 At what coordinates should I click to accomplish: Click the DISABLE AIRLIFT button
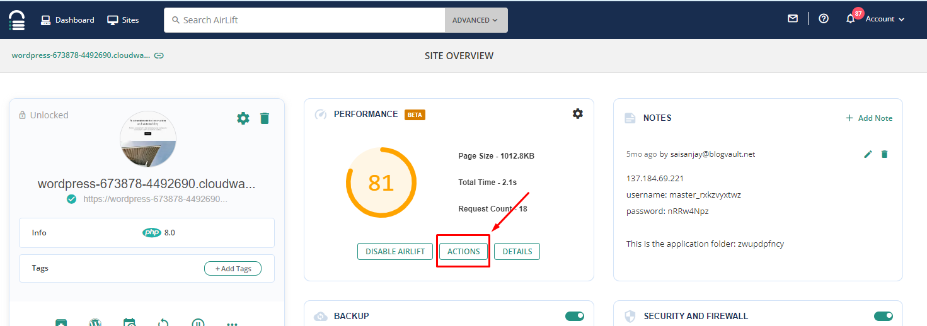[x=395, y=251]
